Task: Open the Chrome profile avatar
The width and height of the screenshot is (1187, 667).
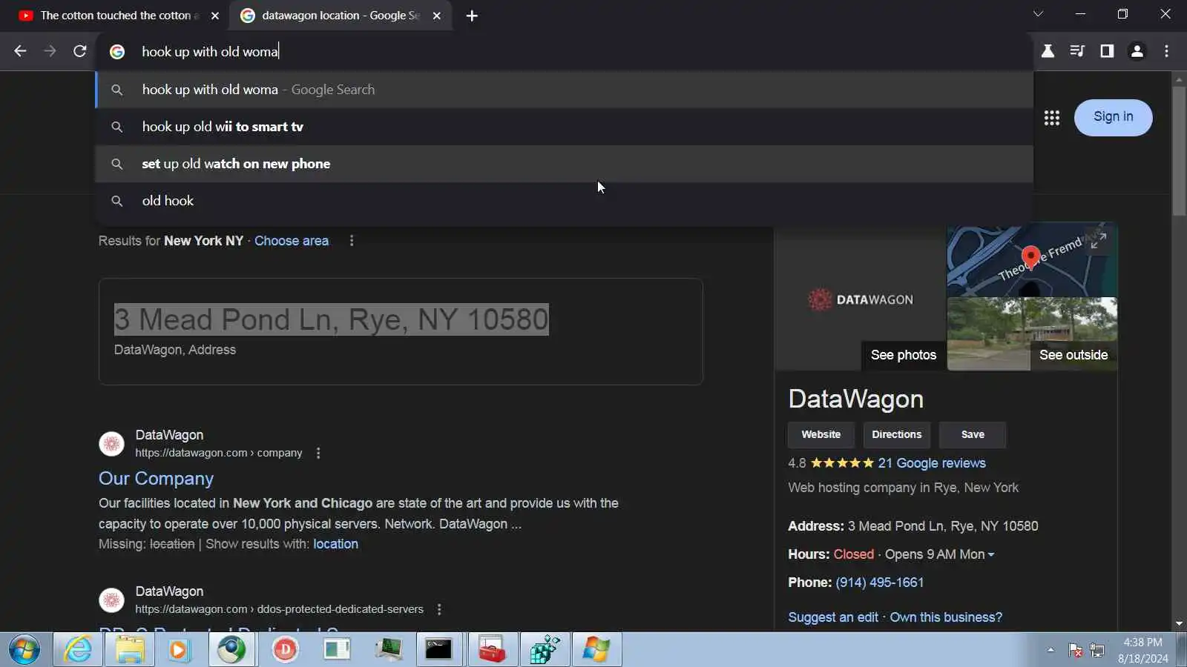Action: coord(1137,51)
